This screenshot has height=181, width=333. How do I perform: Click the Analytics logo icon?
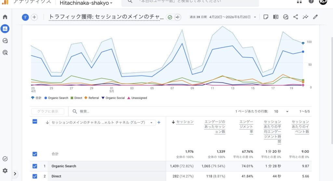5,2
